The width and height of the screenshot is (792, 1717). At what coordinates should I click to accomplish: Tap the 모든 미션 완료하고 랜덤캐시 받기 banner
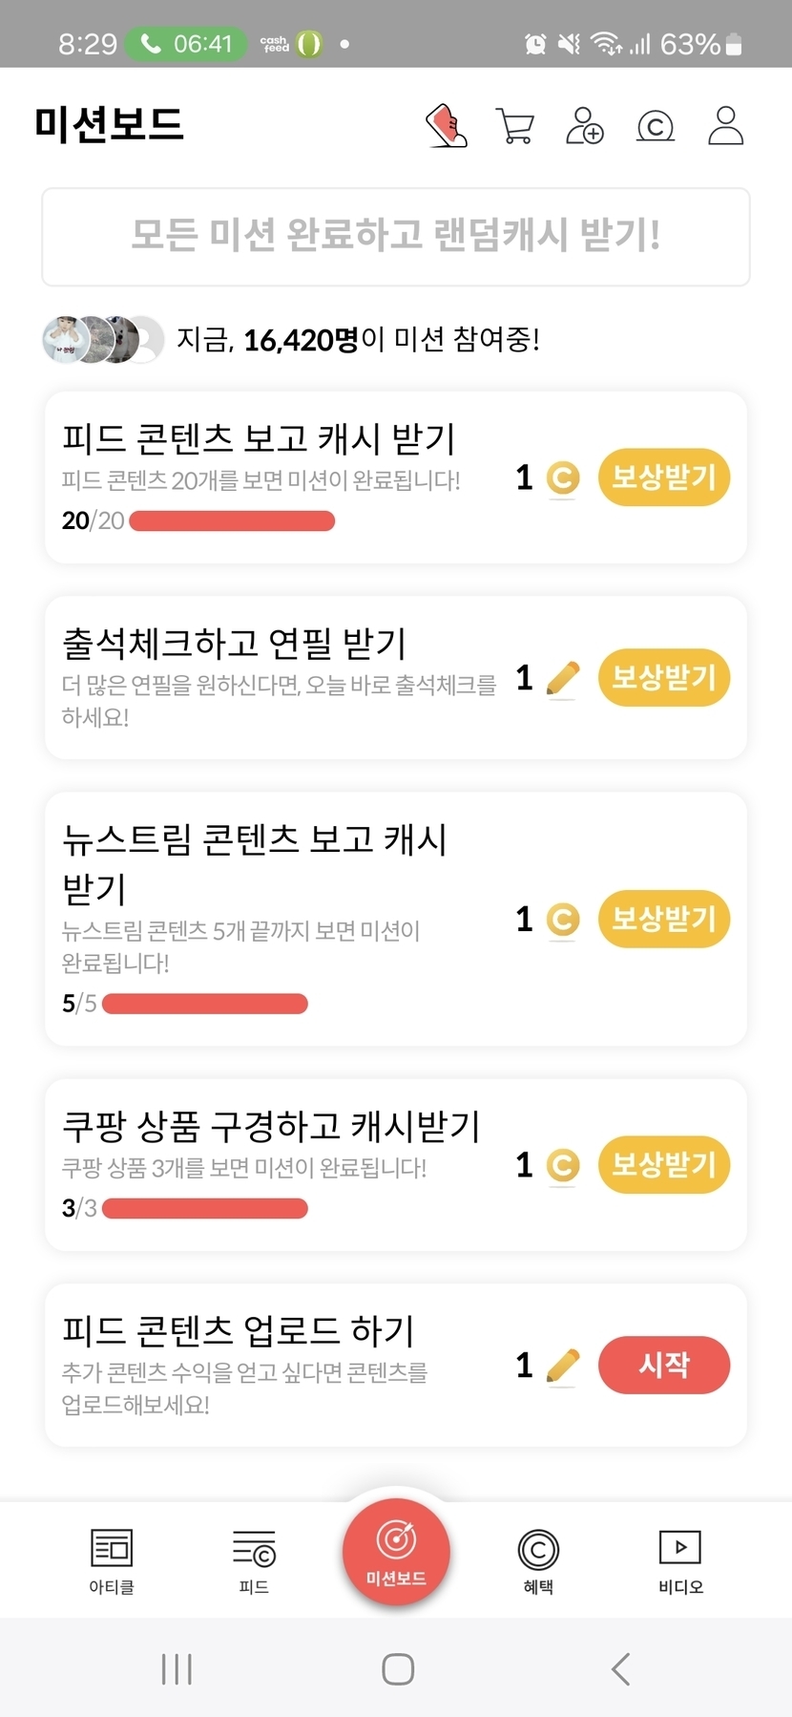coord(396,236)
